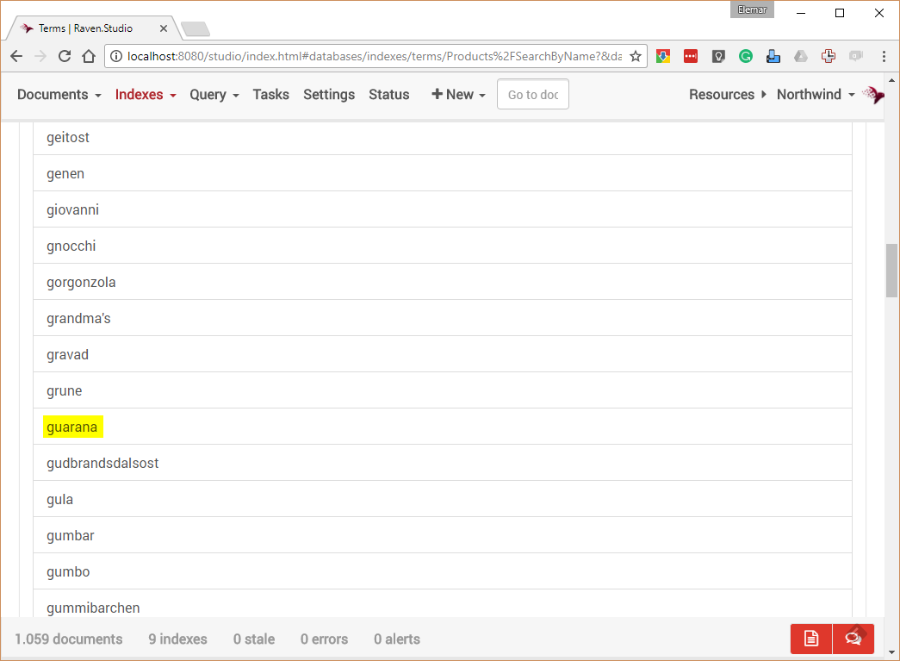The image size is (900, 661).
Task: Open the Status section
Action: click(389, 95)
